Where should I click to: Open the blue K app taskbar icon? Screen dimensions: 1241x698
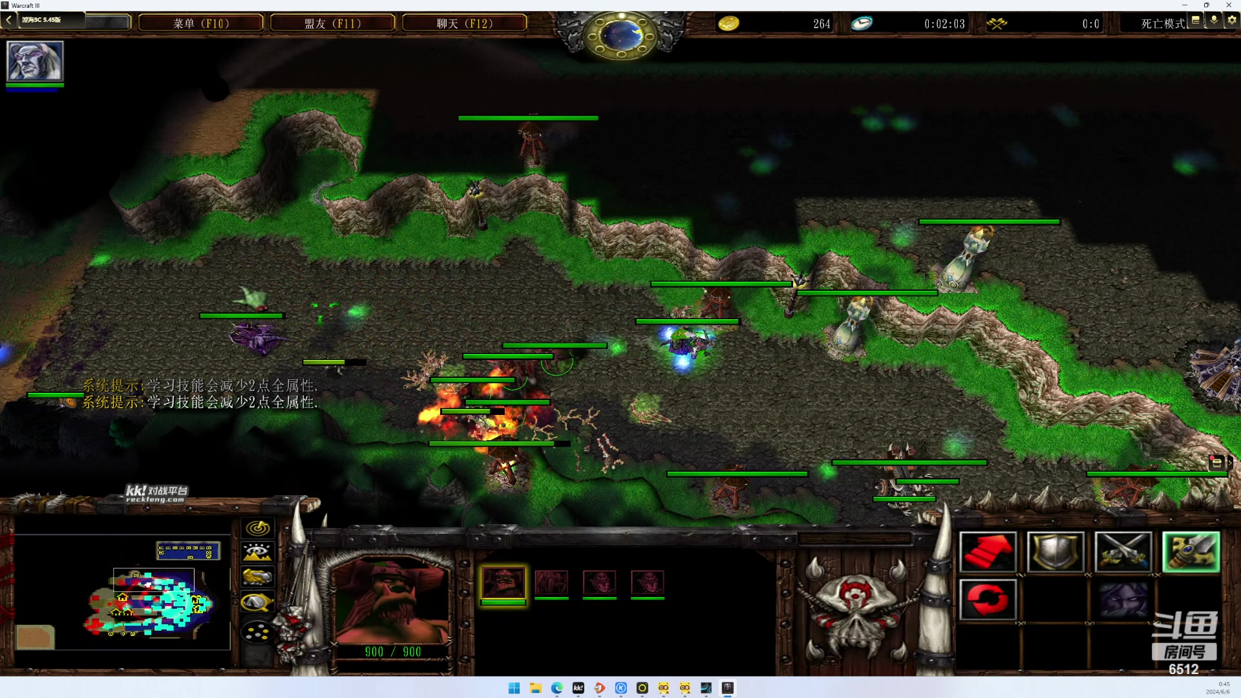click(x=621, y=688)
